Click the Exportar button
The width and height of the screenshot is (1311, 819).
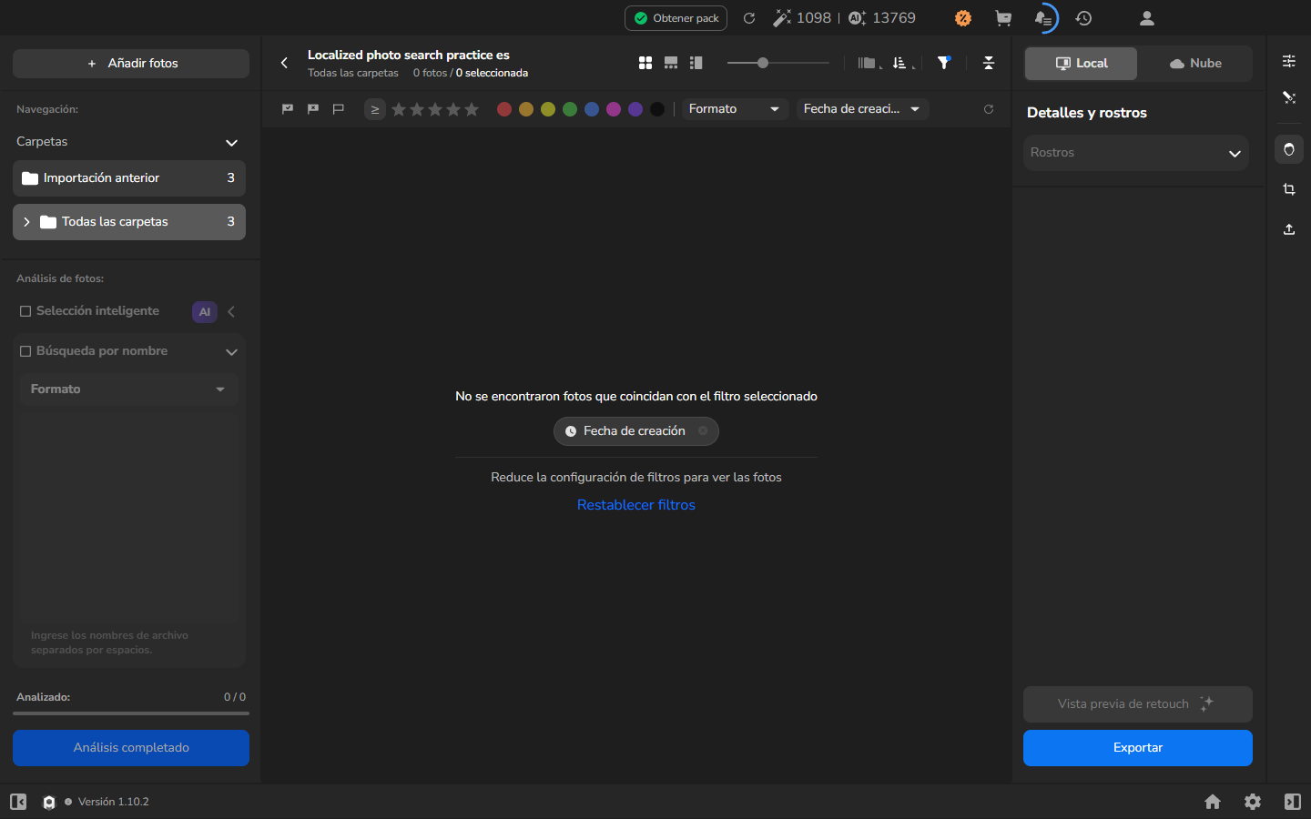coord(1138,748)
